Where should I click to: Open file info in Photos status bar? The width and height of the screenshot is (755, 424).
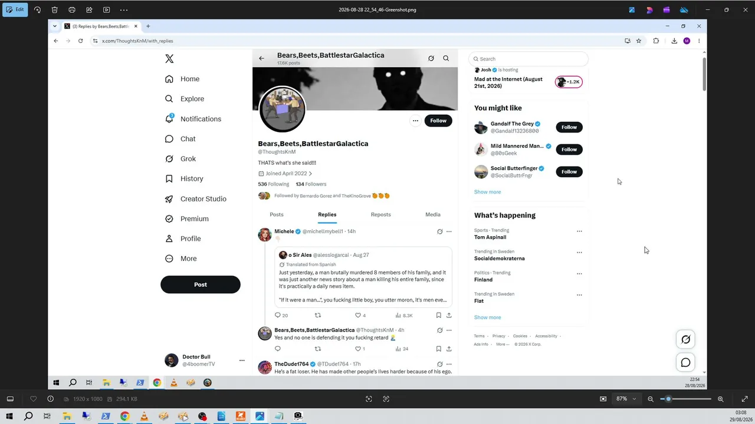[x=50, y=399]
